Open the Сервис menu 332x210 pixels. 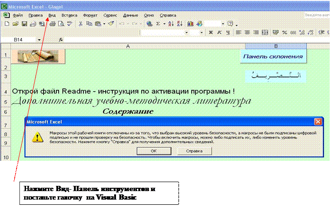tap(110, 15)
